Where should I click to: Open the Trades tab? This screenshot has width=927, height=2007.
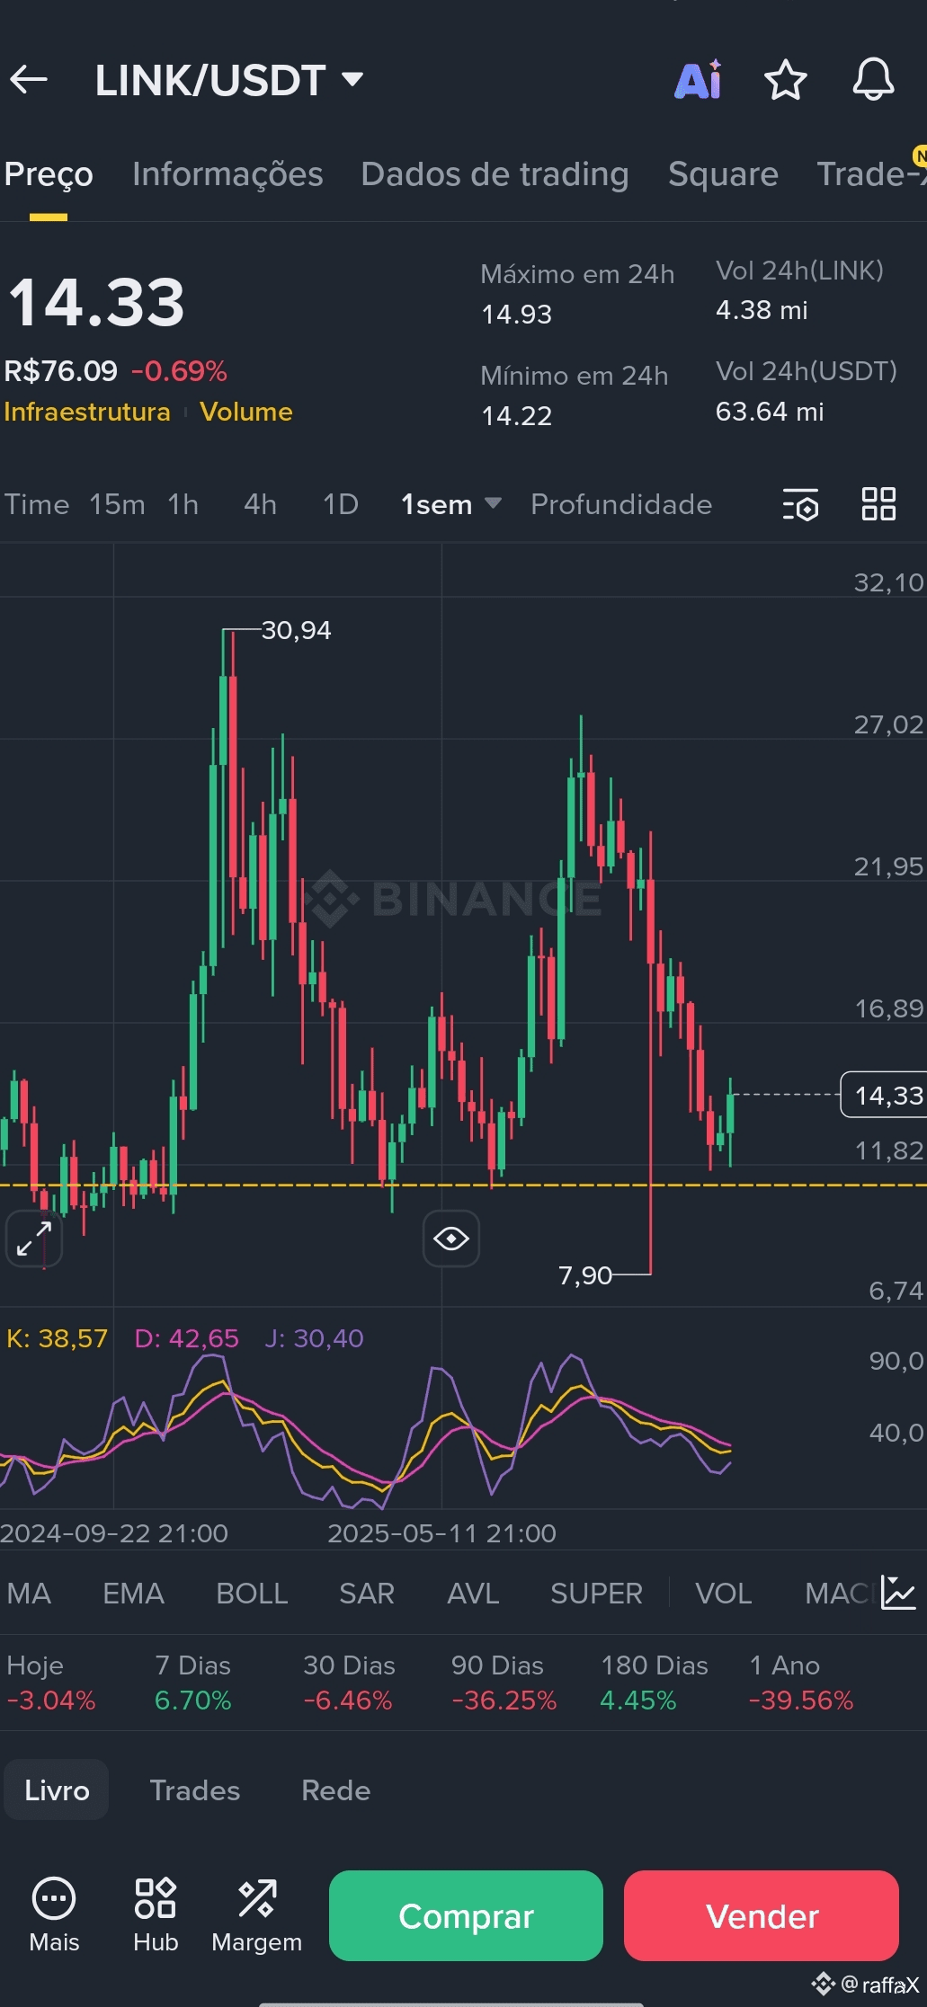point(194,1790)
